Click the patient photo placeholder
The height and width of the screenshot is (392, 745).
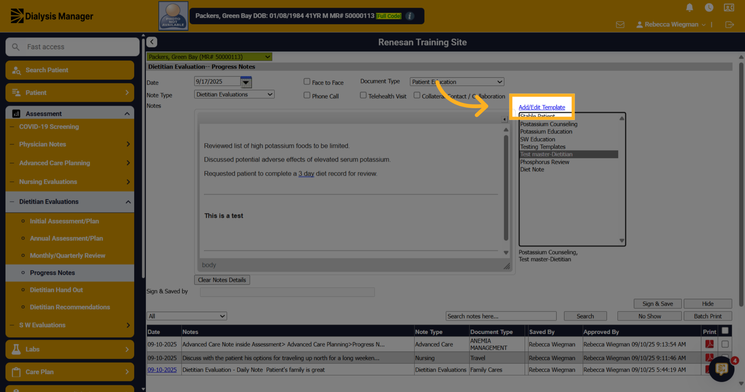pyautogui.click(x=173, y=16)
